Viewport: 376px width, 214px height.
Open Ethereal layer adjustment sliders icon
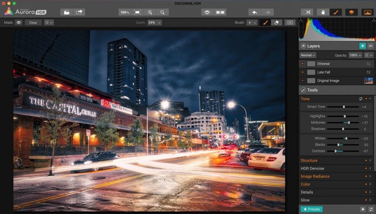(368, 64)
